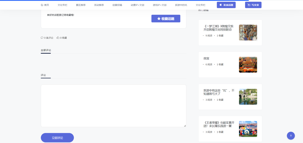Open topic 旅游中有这些"坑"
Image resolution: width=303 pixels, height=143 pixels.
(x=219, y=92)
